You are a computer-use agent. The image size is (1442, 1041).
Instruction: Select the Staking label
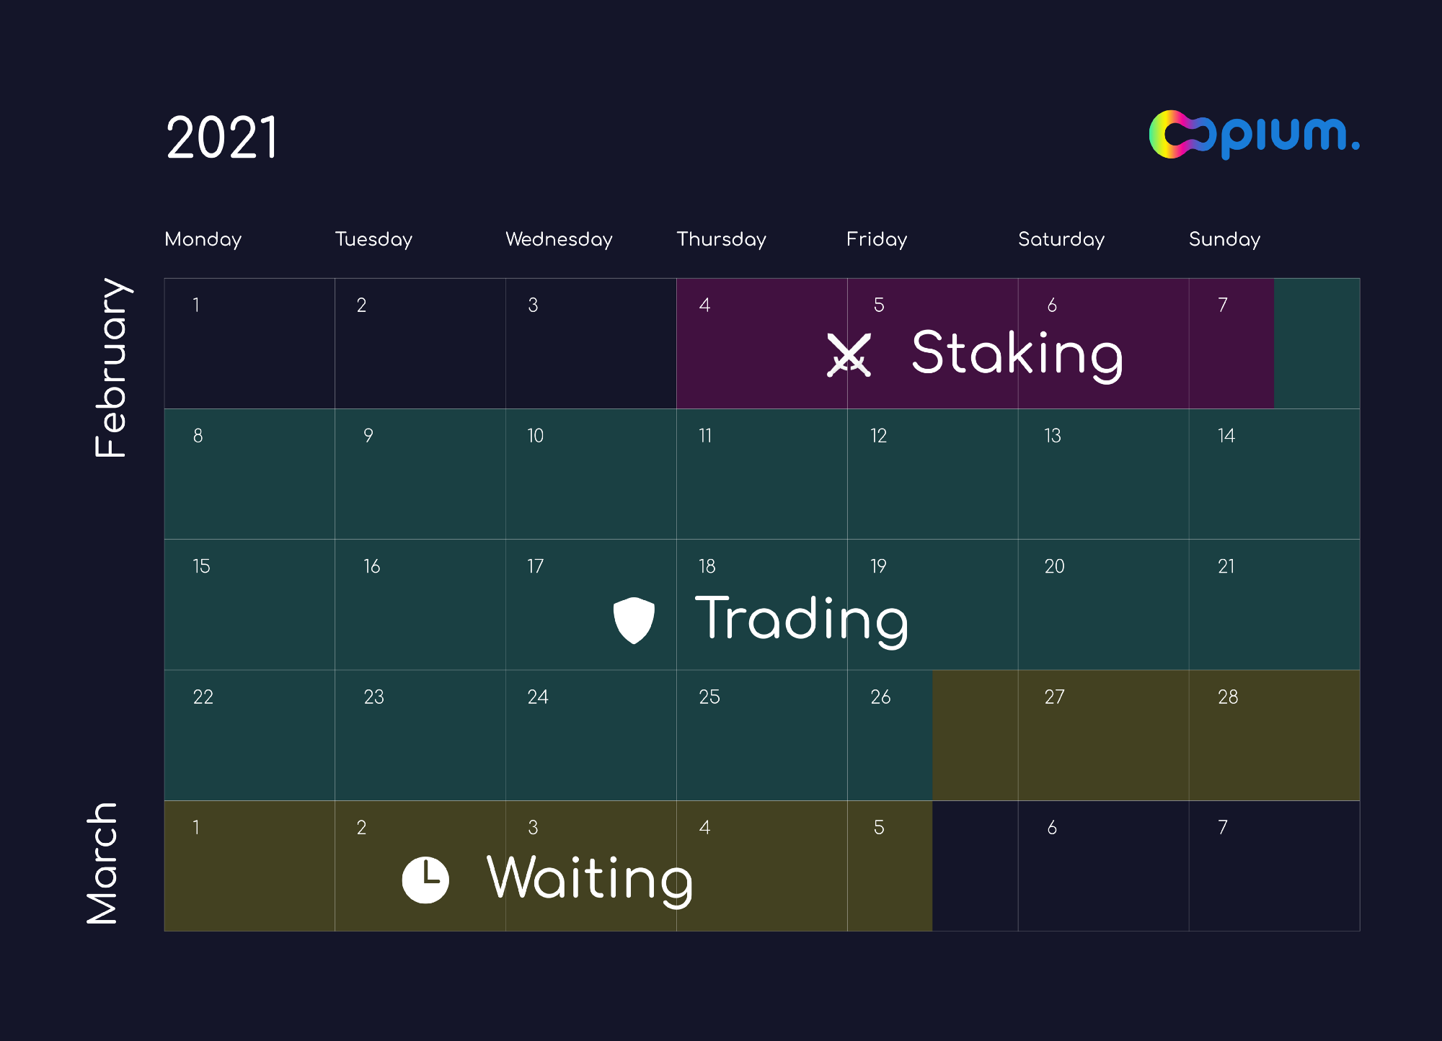[1017, 354]
